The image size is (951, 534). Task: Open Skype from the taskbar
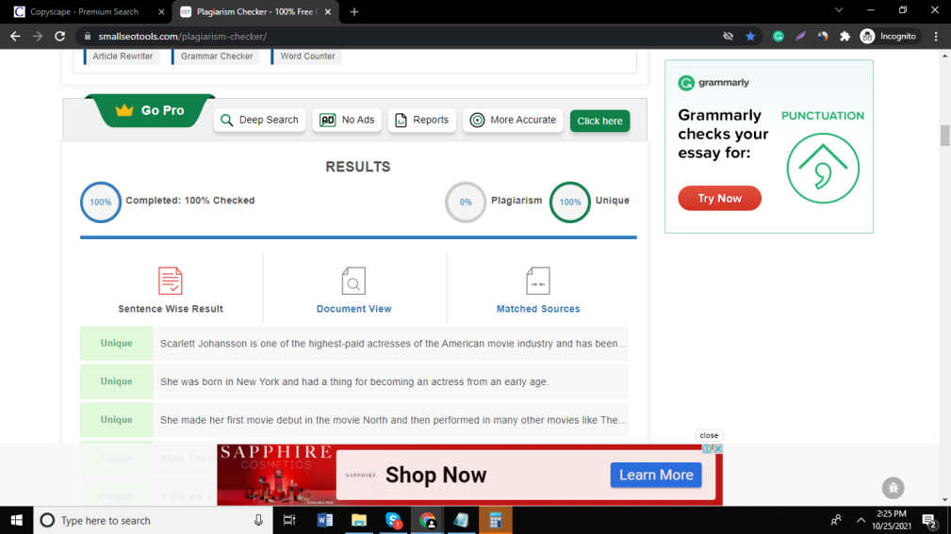(393, 520)
